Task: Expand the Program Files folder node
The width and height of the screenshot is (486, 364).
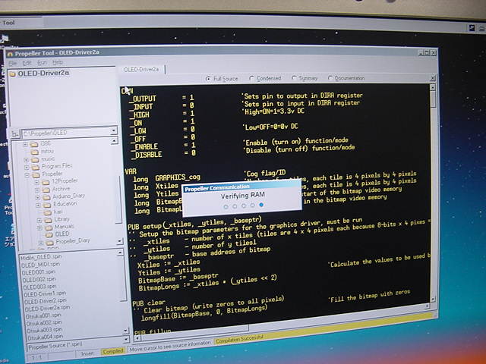Action: coord(27,168)
